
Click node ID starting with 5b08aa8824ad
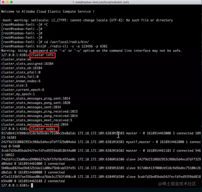click(39, 168)
